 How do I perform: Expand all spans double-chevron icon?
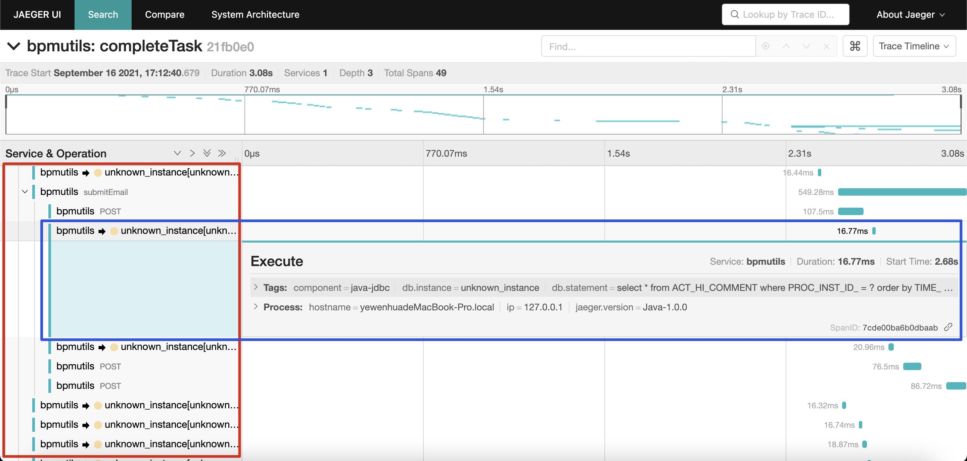pos(207,153)
